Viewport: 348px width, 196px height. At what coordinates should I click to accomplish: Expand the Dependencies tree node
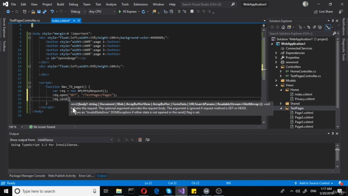[x=277, y=53]
